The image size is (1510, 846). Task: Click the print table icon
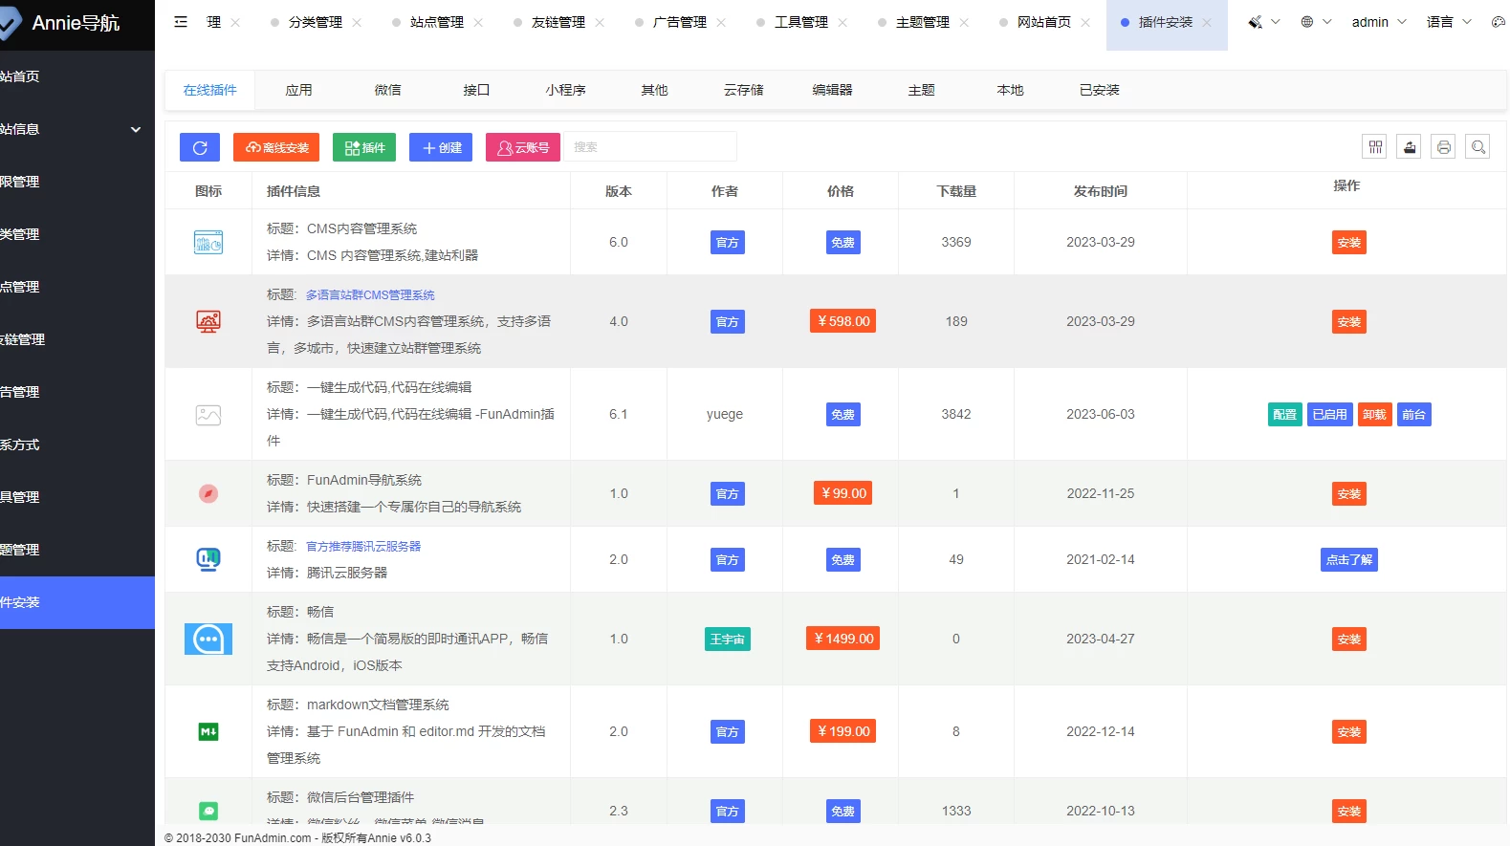pos(1443,147)
